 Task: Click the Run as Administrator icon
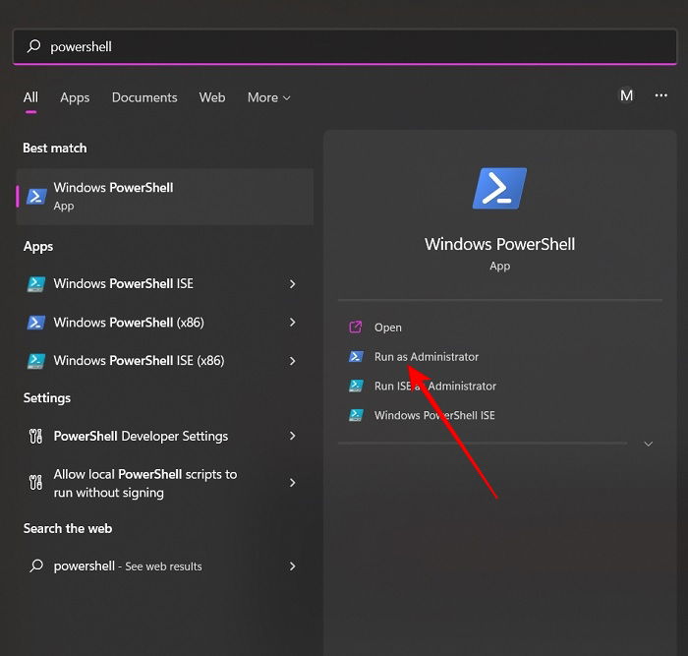click(x=356, y=356)
